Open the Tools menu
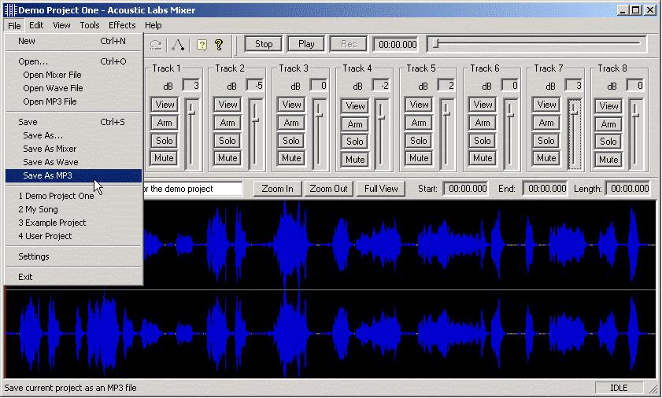Image resolution: width=662 pixels, height=398 pixels. (x=90, y=25)
